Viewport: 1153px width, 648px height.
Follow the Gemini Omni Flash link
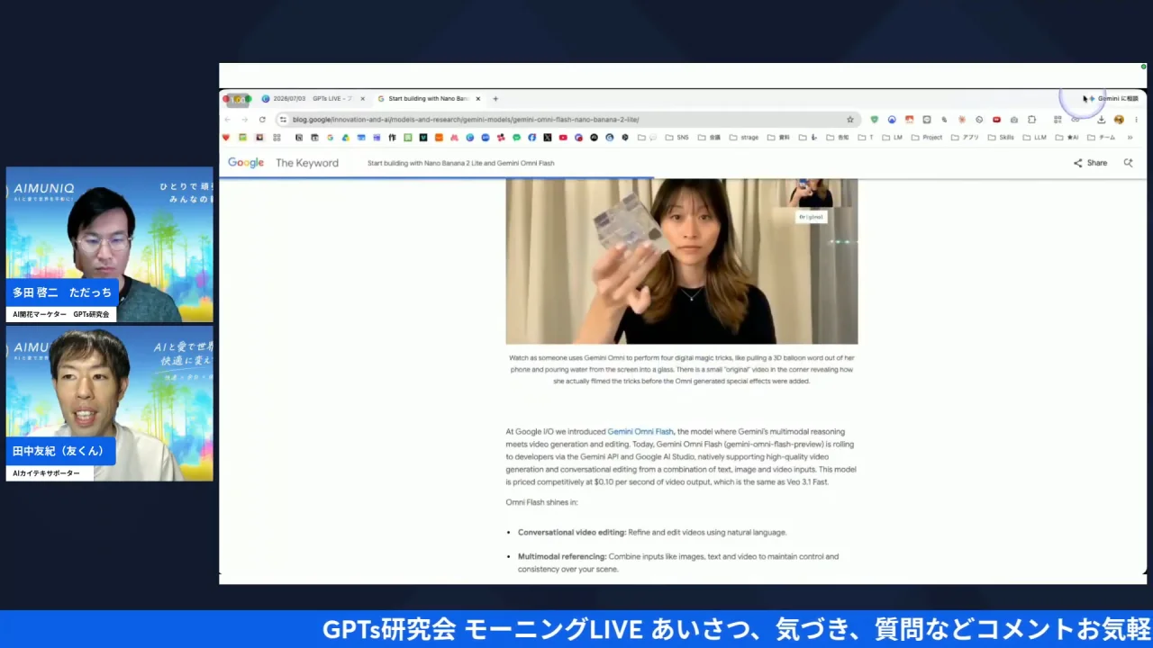click(640, 432)
